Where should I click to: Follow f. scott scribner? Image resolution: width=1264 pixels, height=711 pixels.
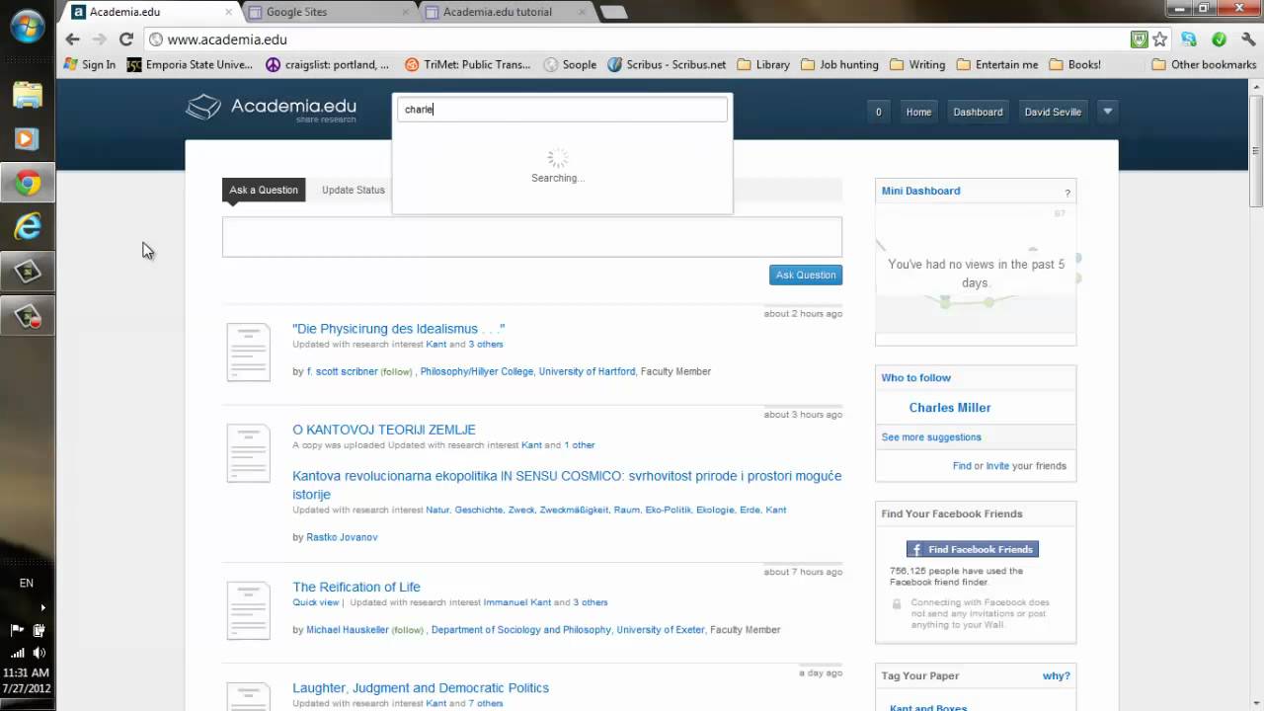tap(396, 372)
